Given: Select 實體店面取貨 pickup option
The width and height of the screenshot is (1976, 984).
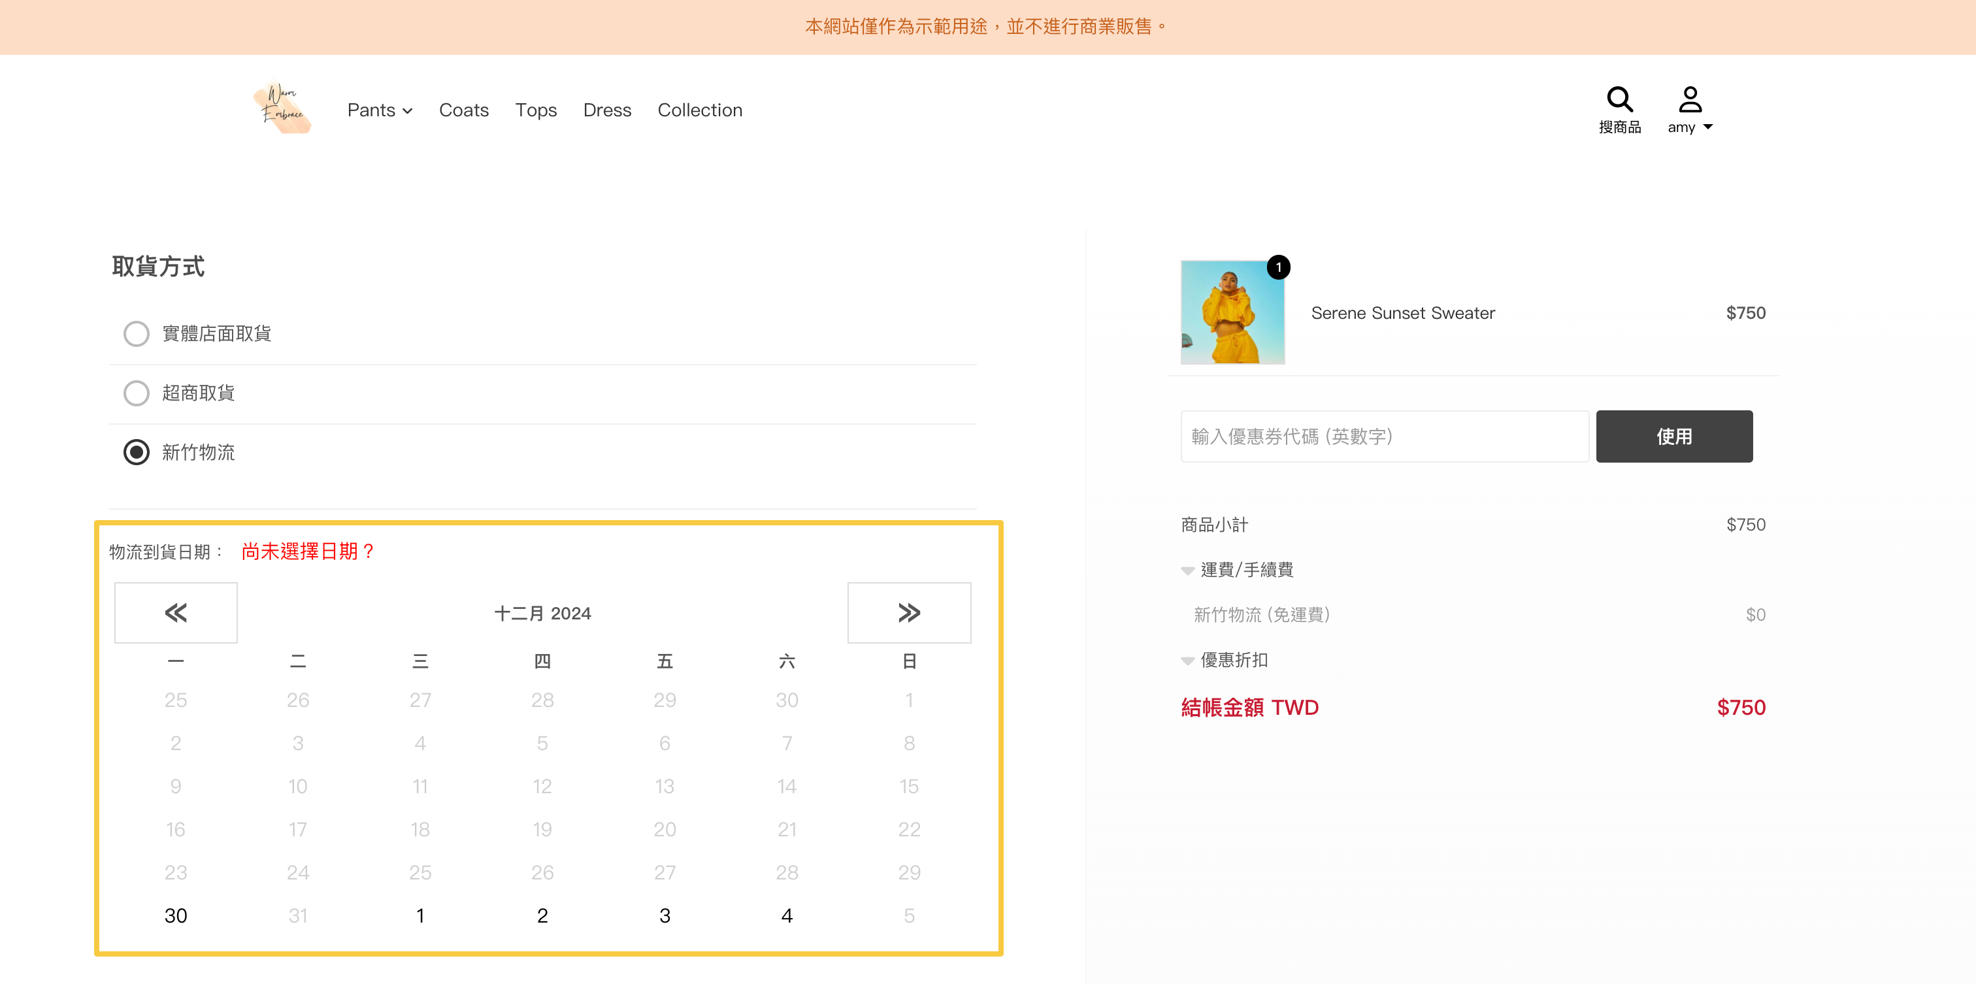Looking at the screenshot, I should pos(137,334).
